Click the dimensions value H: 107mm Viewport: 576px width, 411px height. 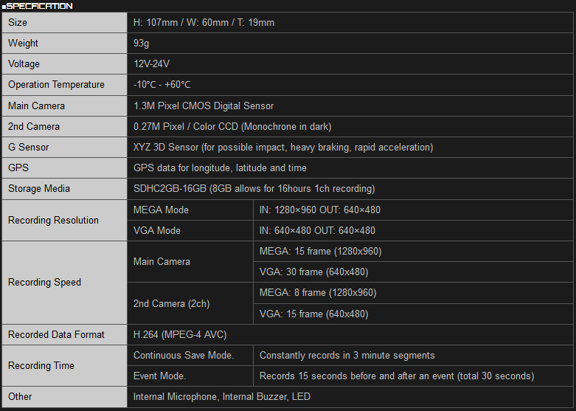point(204,23)
